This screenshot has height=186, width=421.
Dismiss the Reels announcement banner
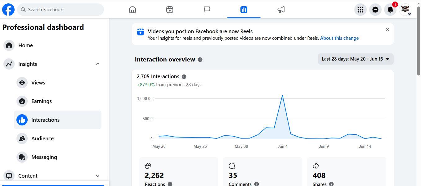pos(387,29)
